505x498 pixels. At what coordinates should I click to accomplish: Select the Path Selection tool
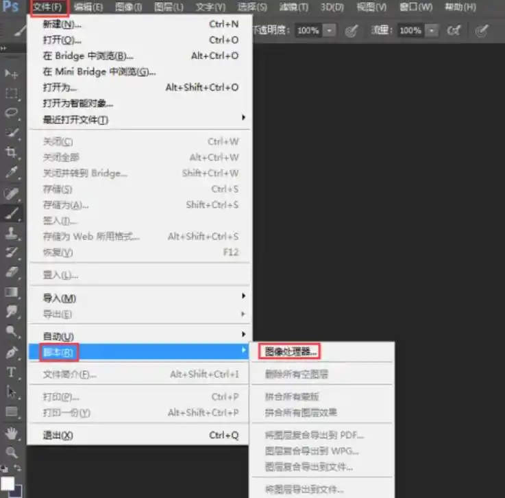(x=12, y=392)
